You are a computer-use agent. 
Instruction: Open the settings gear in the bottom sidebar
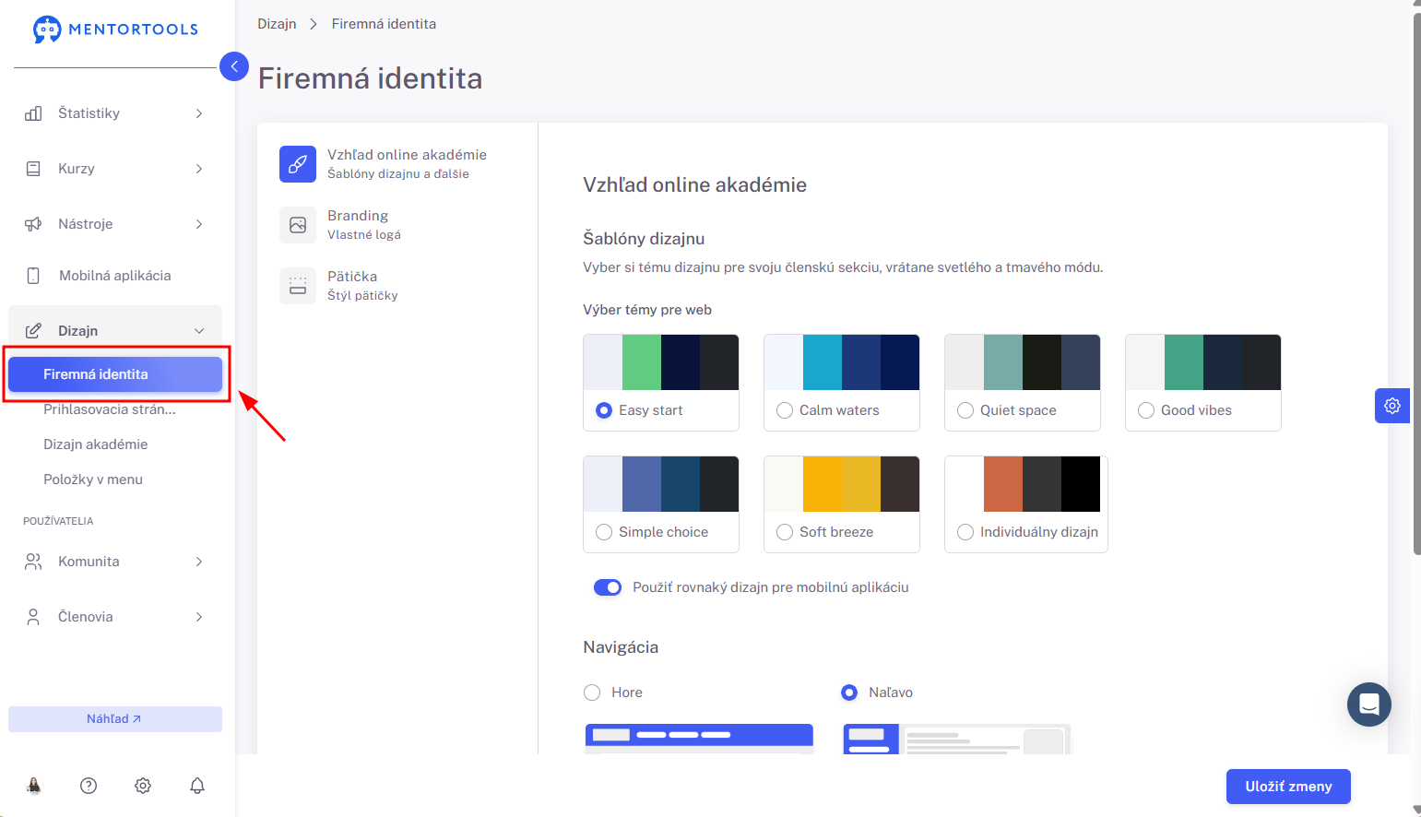tap(143, 786)
